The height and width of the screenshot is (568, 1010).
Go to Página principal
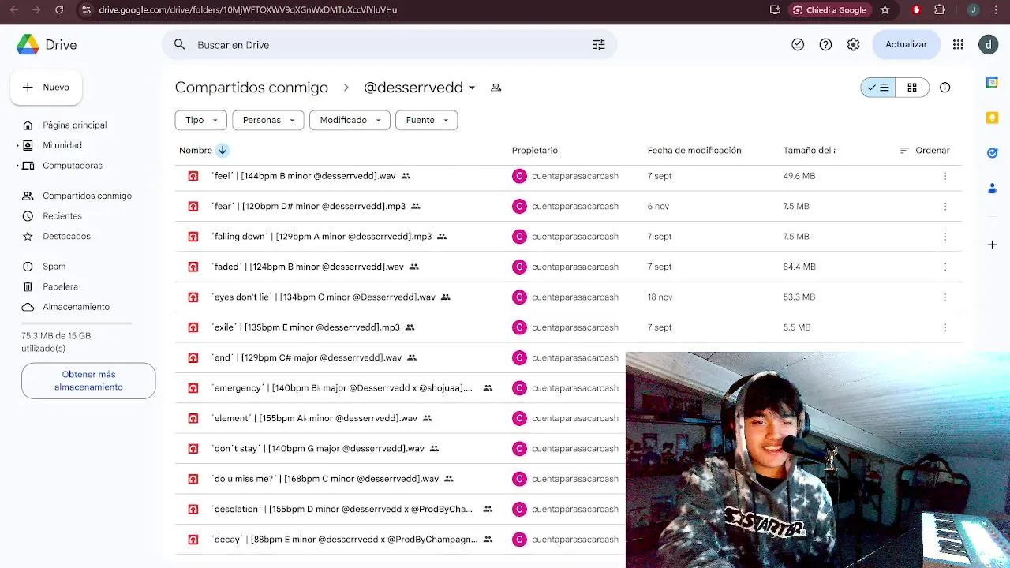[75, 125]
